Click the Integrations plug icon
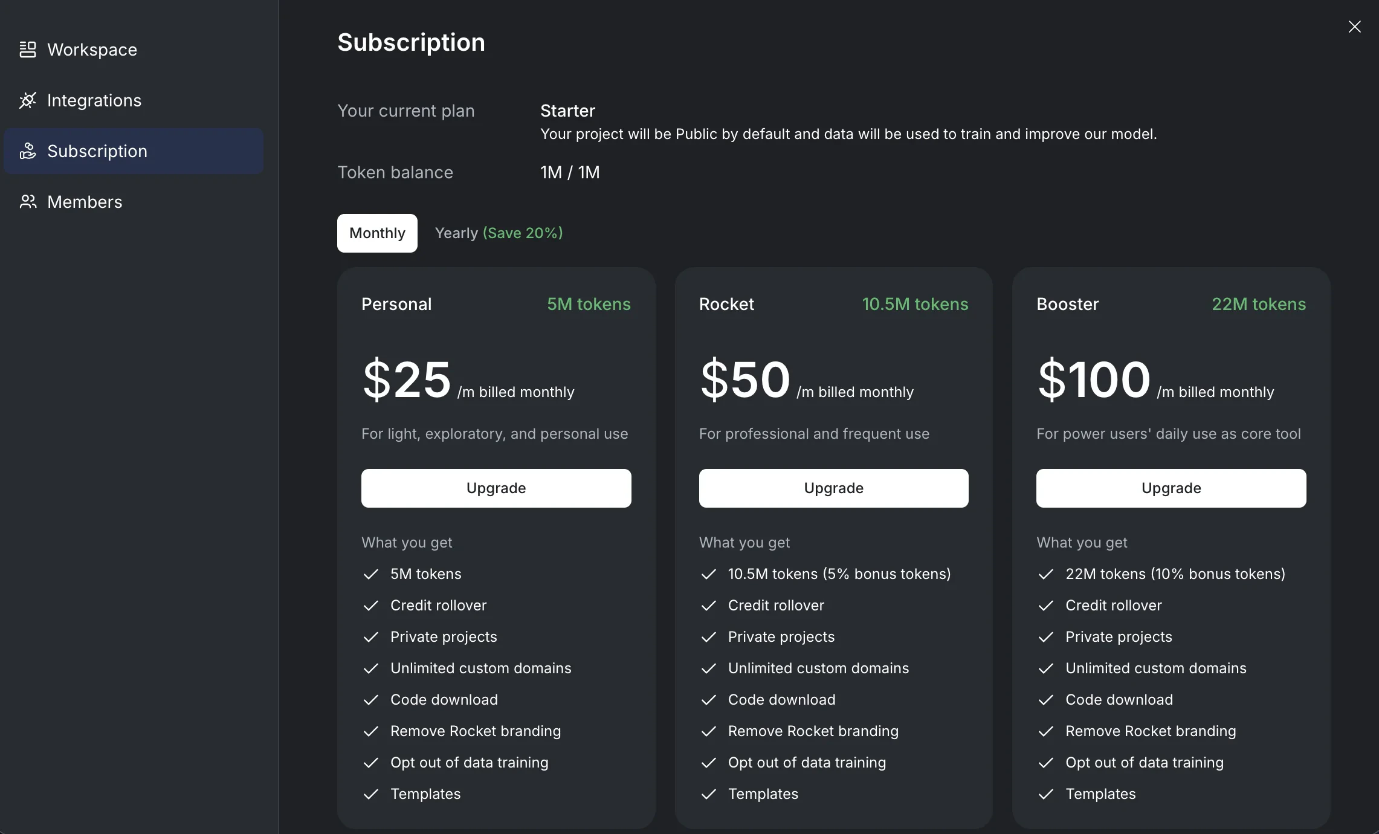 (28, 100)
